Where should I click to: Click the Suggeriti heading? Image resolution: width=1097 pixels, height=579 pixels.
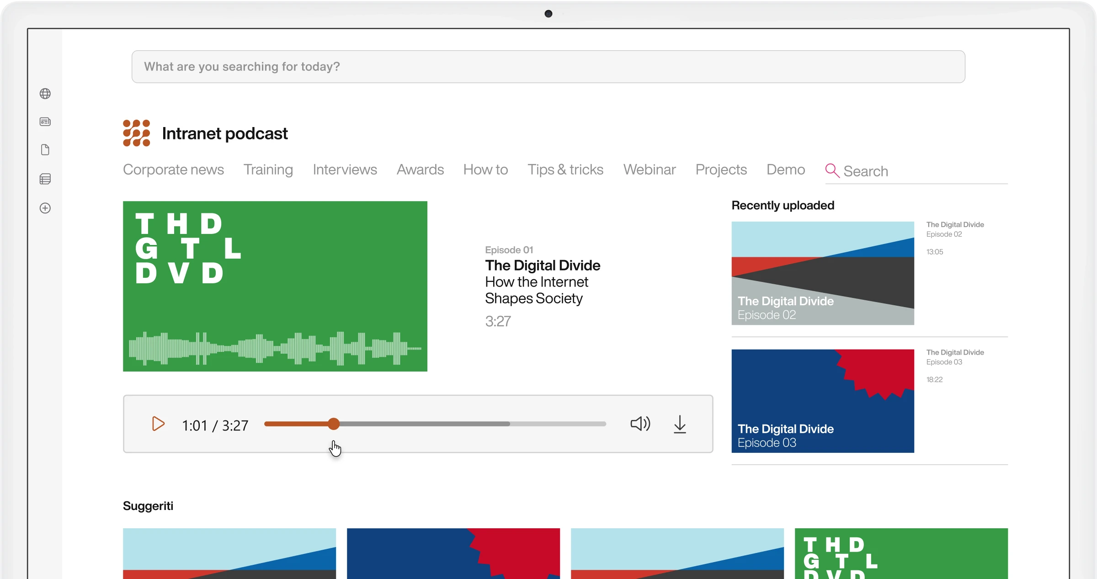pyautogui.click(x=148, y=506)
